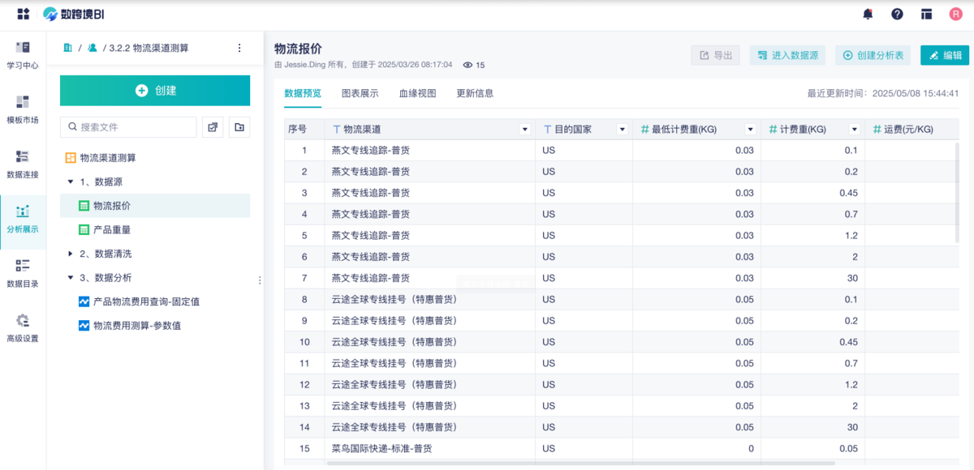This screenshot has height=470, width=974.
Task: Open the help question mark icon
Action: tap(897, 14)
